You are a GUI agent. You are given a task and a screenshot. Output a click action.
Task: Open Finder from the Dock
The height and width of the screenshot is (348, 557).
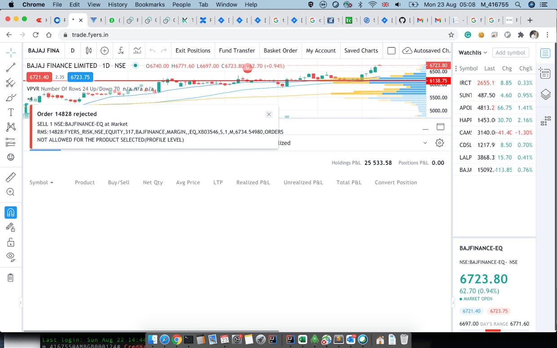[x=153, y=339]
